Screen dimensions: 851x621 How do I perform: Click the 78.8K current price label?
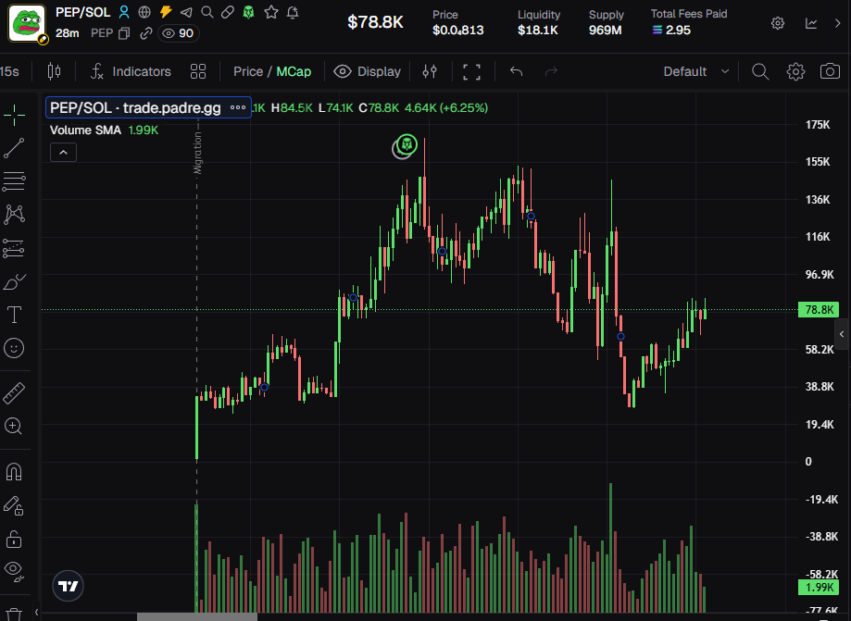[819, 310]
